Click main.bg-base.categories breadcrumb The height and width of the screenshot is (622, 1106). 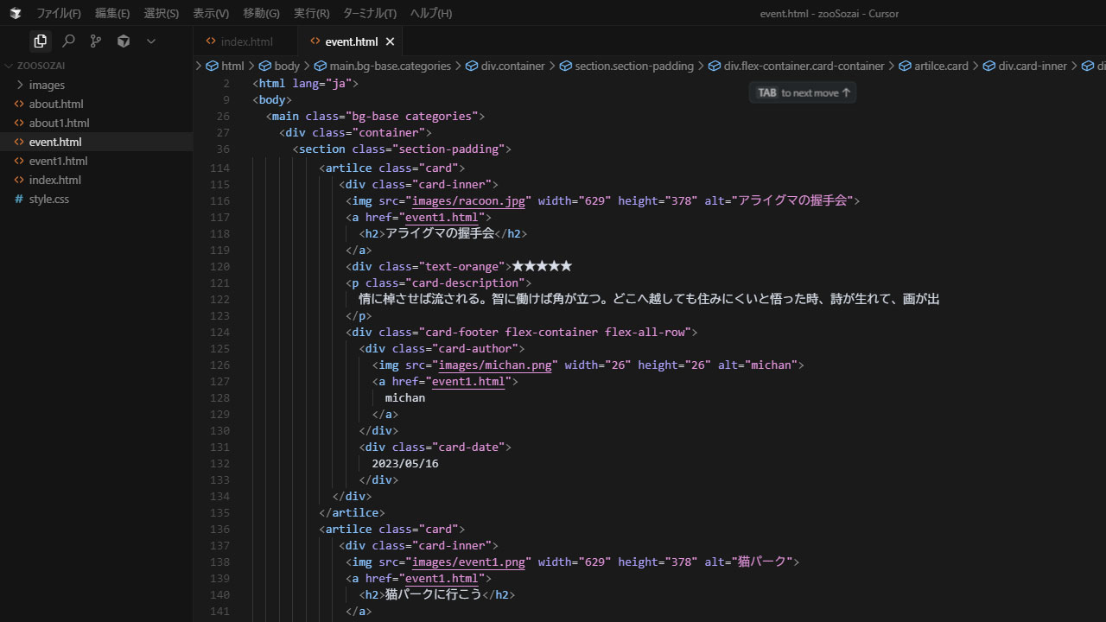[x=383, y=66]
